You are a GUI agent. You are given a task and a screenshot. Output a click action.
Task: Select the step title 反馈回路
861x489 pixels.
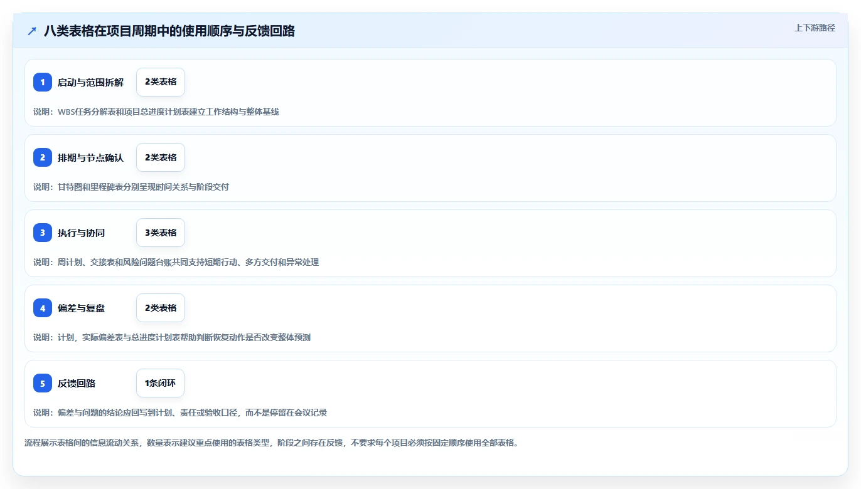[77, 383]
